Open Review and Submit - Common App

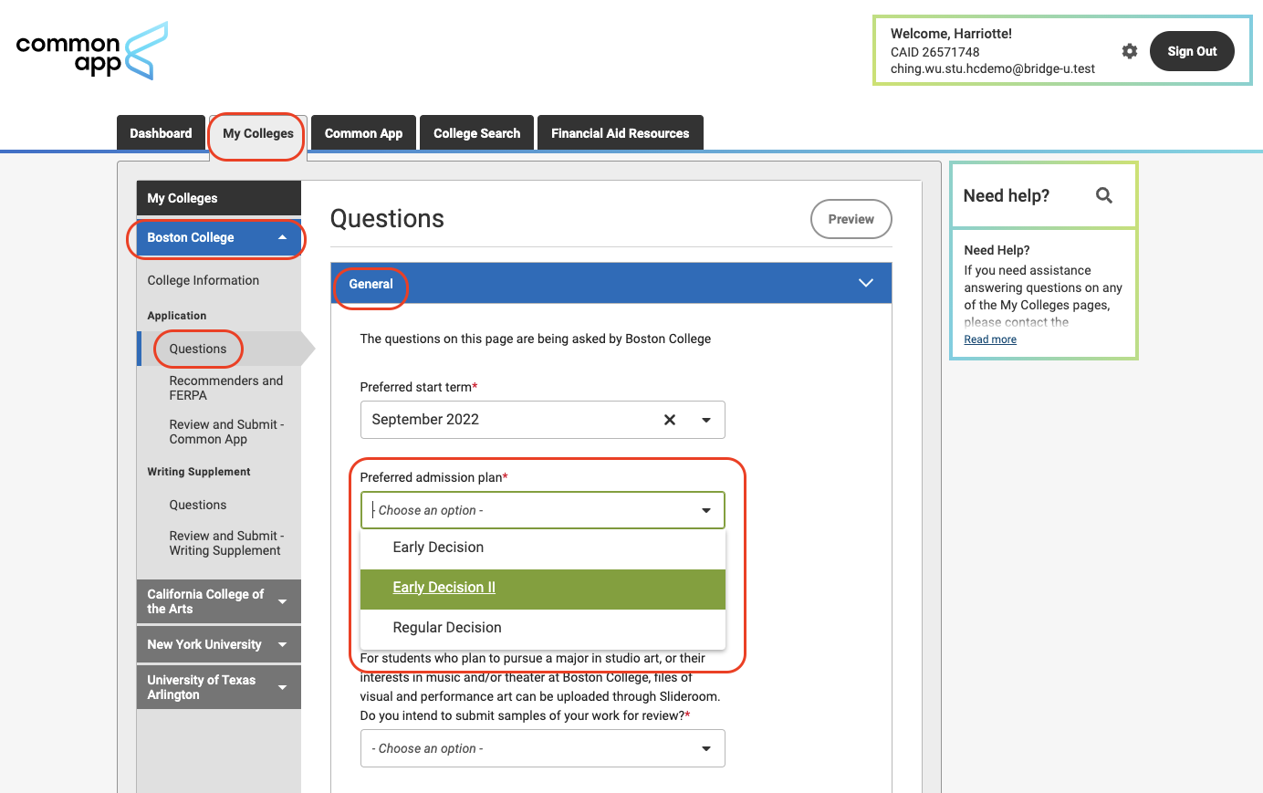pos(227,432)
